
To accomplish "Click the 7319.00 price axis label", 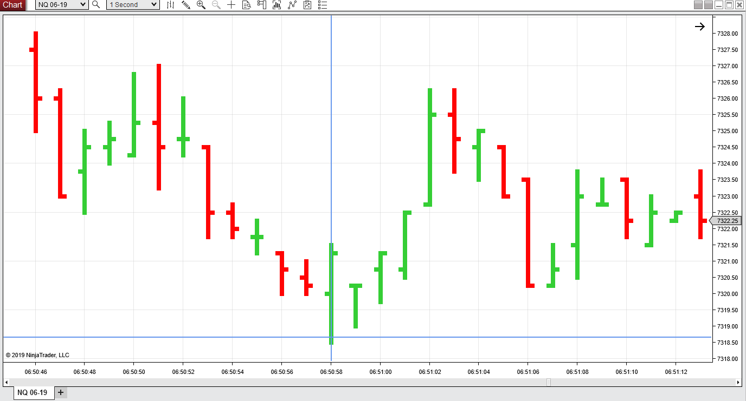I will pyautogui.click(x=727, y=326).
